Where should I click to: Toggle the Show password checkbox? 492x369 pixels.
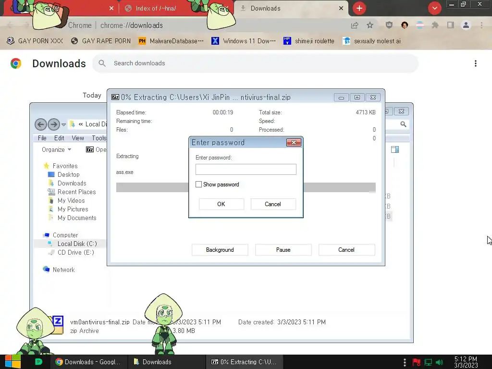(x=198, y=184)
